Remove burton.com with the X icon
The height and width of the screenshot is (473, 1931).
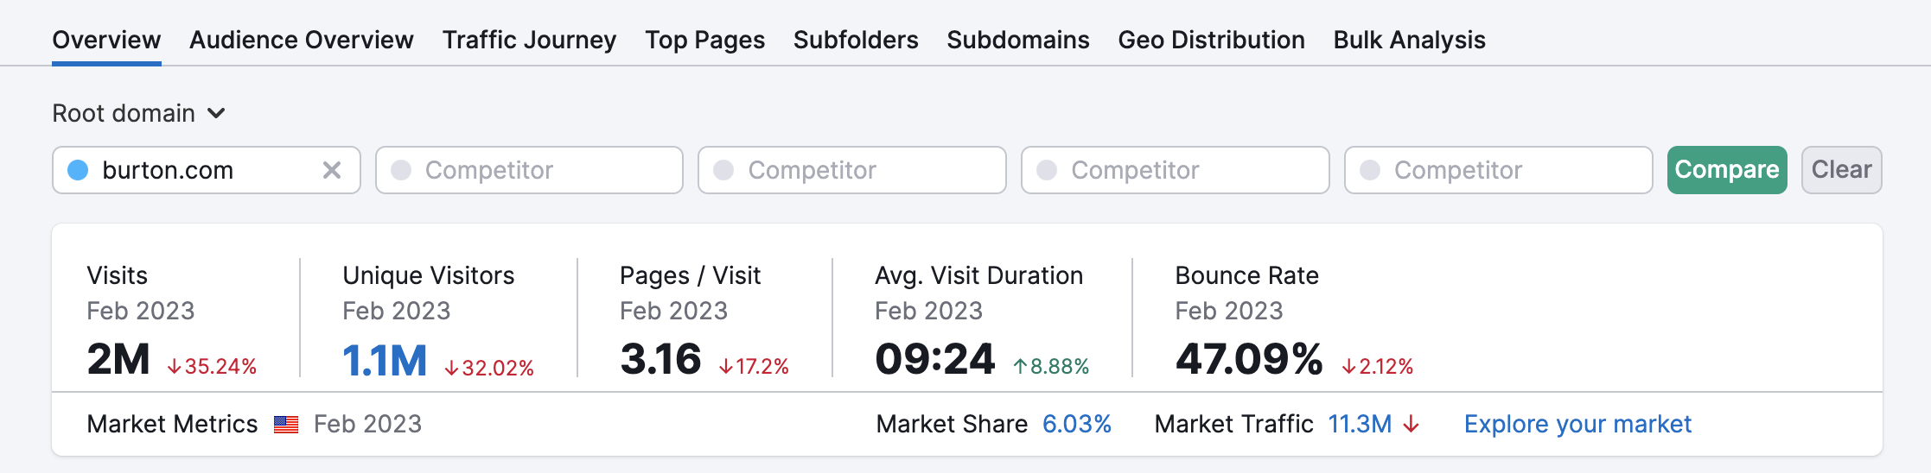pyautogui.click(x=332, y=170)
